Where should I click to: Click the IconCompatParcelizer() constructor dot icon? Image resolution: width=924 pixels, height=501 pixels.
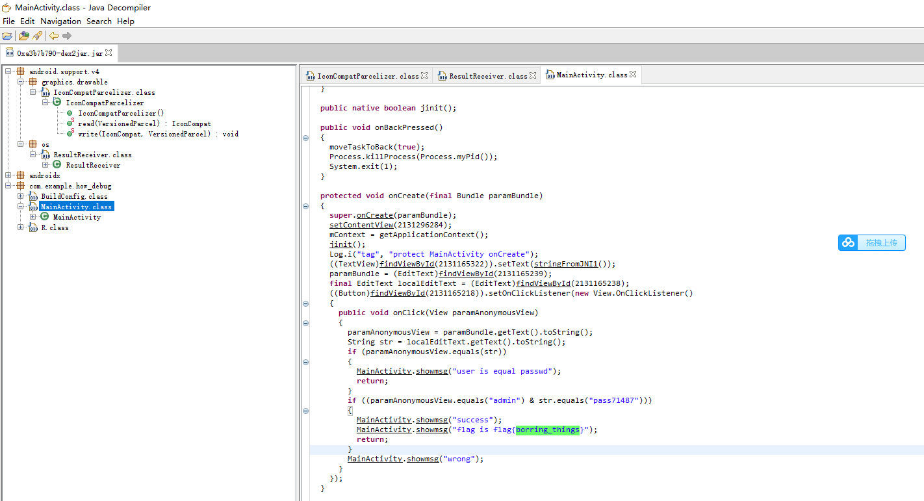tap(70, 113)
